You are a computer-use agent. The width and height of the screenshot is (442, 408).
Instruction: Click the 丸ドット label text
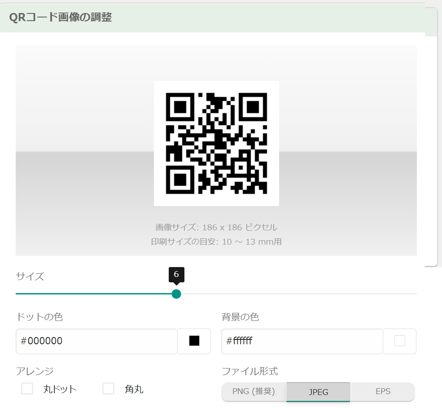[60, 389]
